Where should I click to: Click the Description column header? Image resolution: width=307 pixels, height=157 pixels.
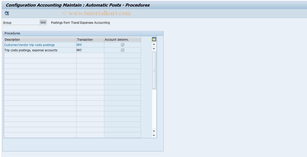tap(40, 40)
